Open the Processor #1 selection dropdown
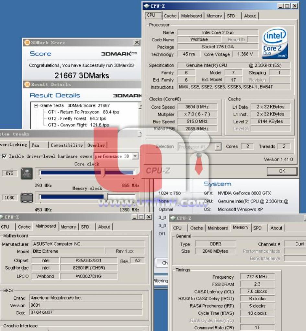This screenshot has height=331, width=306. pos(218,146)
